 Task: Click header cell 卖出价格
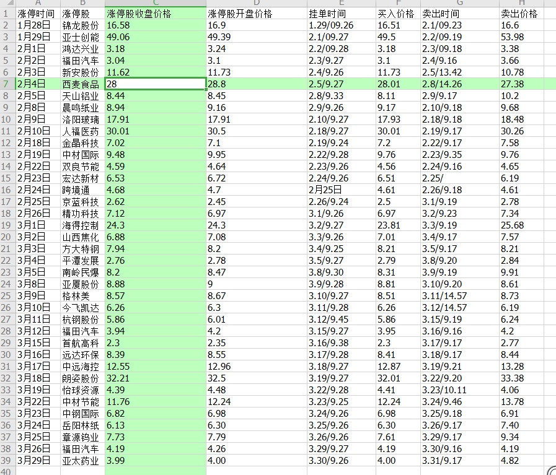coord(521,14)
